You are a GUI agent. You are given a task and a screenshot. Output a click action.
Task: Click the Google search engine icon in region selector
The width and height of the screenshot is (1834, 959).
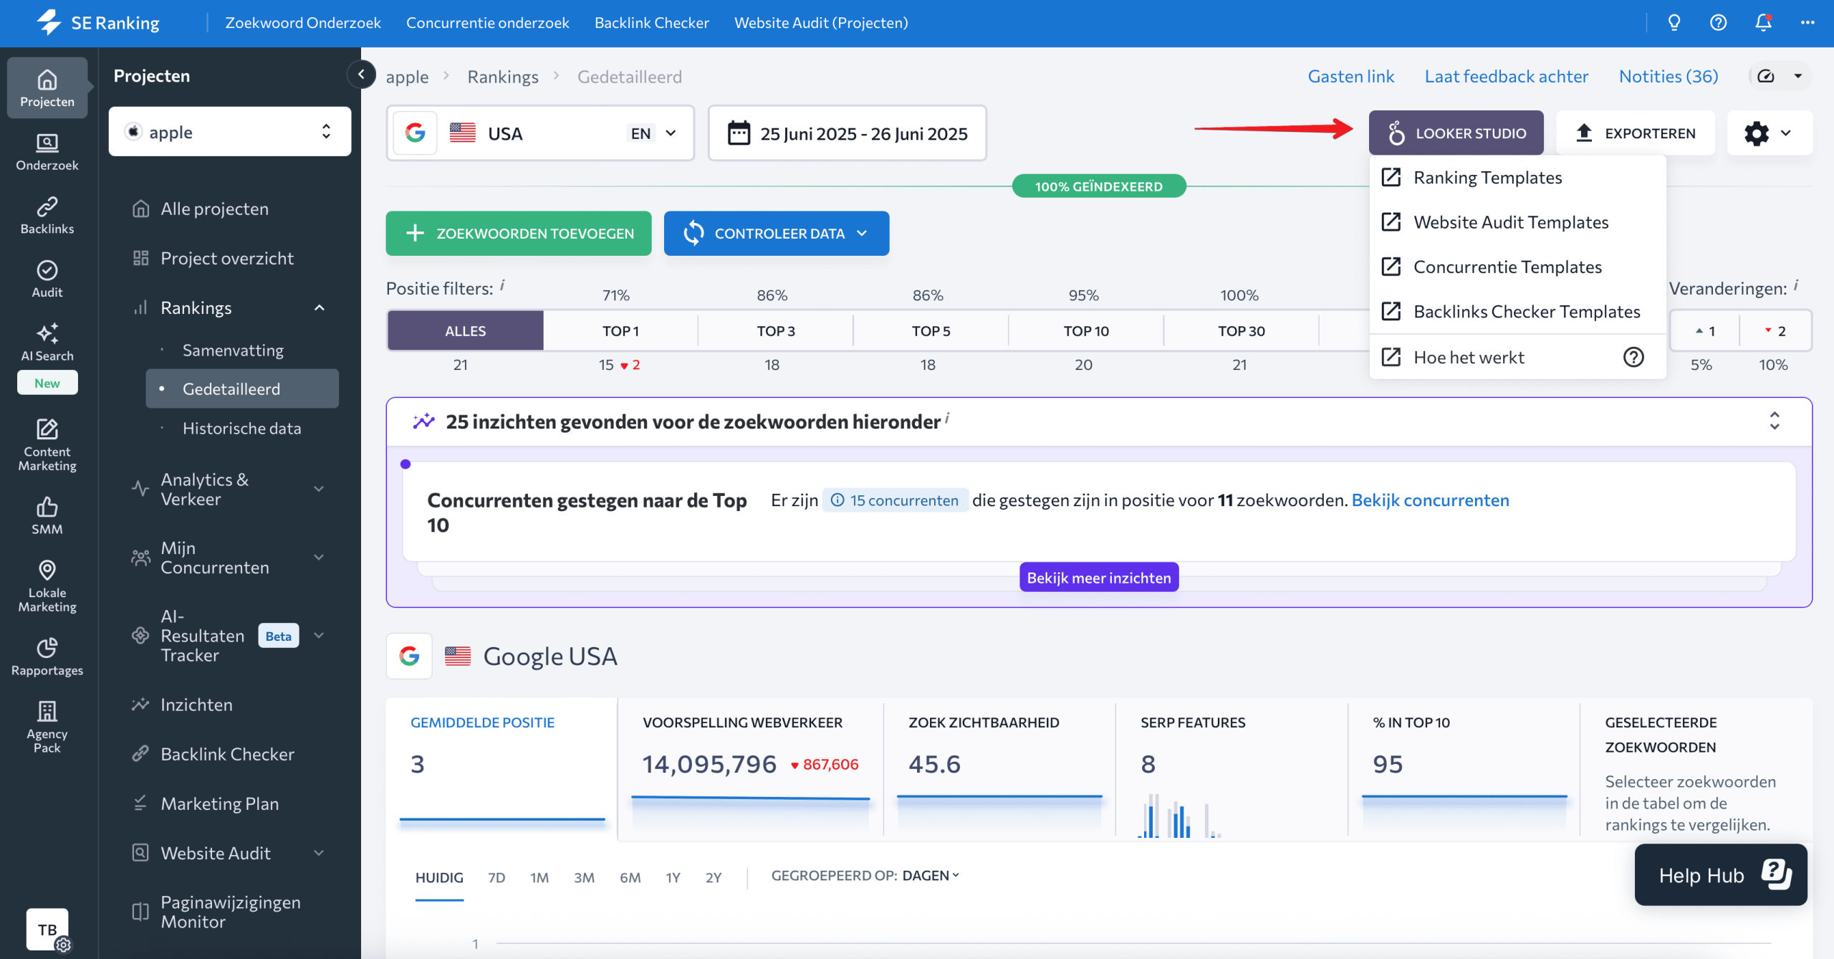coord(416,133)
